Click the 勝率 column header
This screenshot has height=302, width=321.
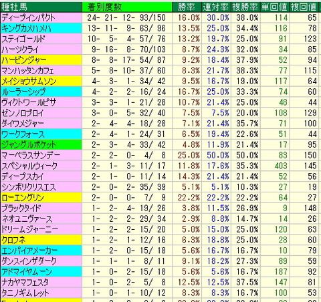[187, 7]
